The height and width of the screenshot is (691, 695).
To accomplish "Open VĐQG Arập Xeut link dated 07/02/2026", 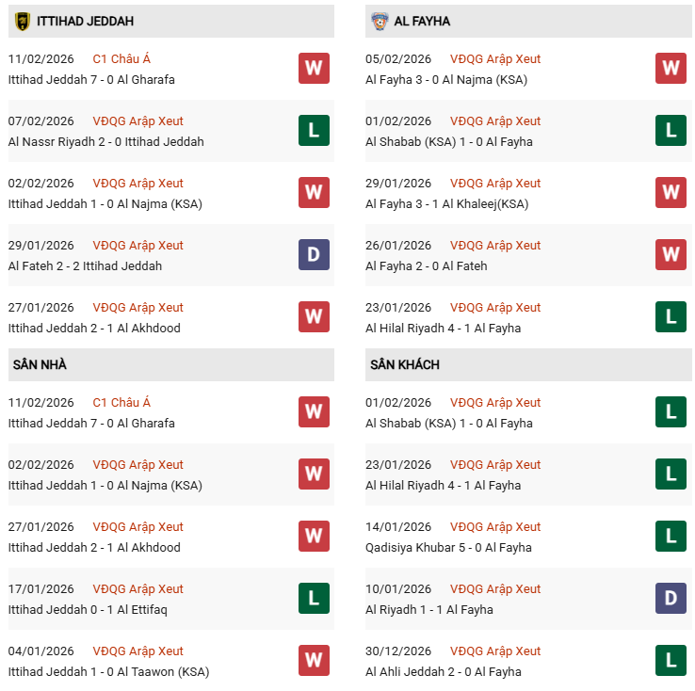I will [138, 121].
